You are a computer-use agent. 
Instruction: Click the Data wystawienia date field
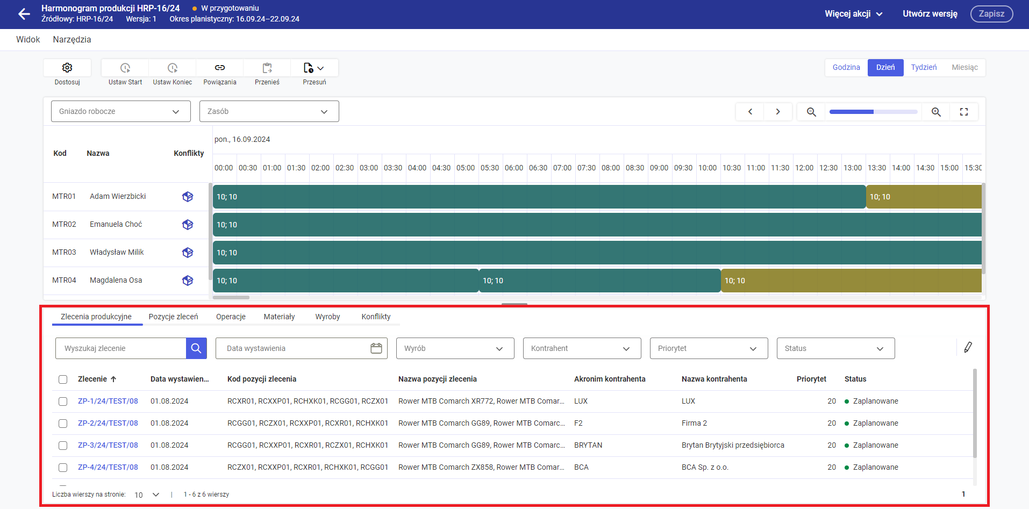point(302,348)
